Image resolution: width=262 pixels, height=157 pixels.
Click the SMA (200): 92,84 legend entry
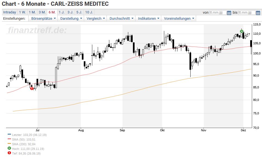pyautogui.click(x=24, y=144)
